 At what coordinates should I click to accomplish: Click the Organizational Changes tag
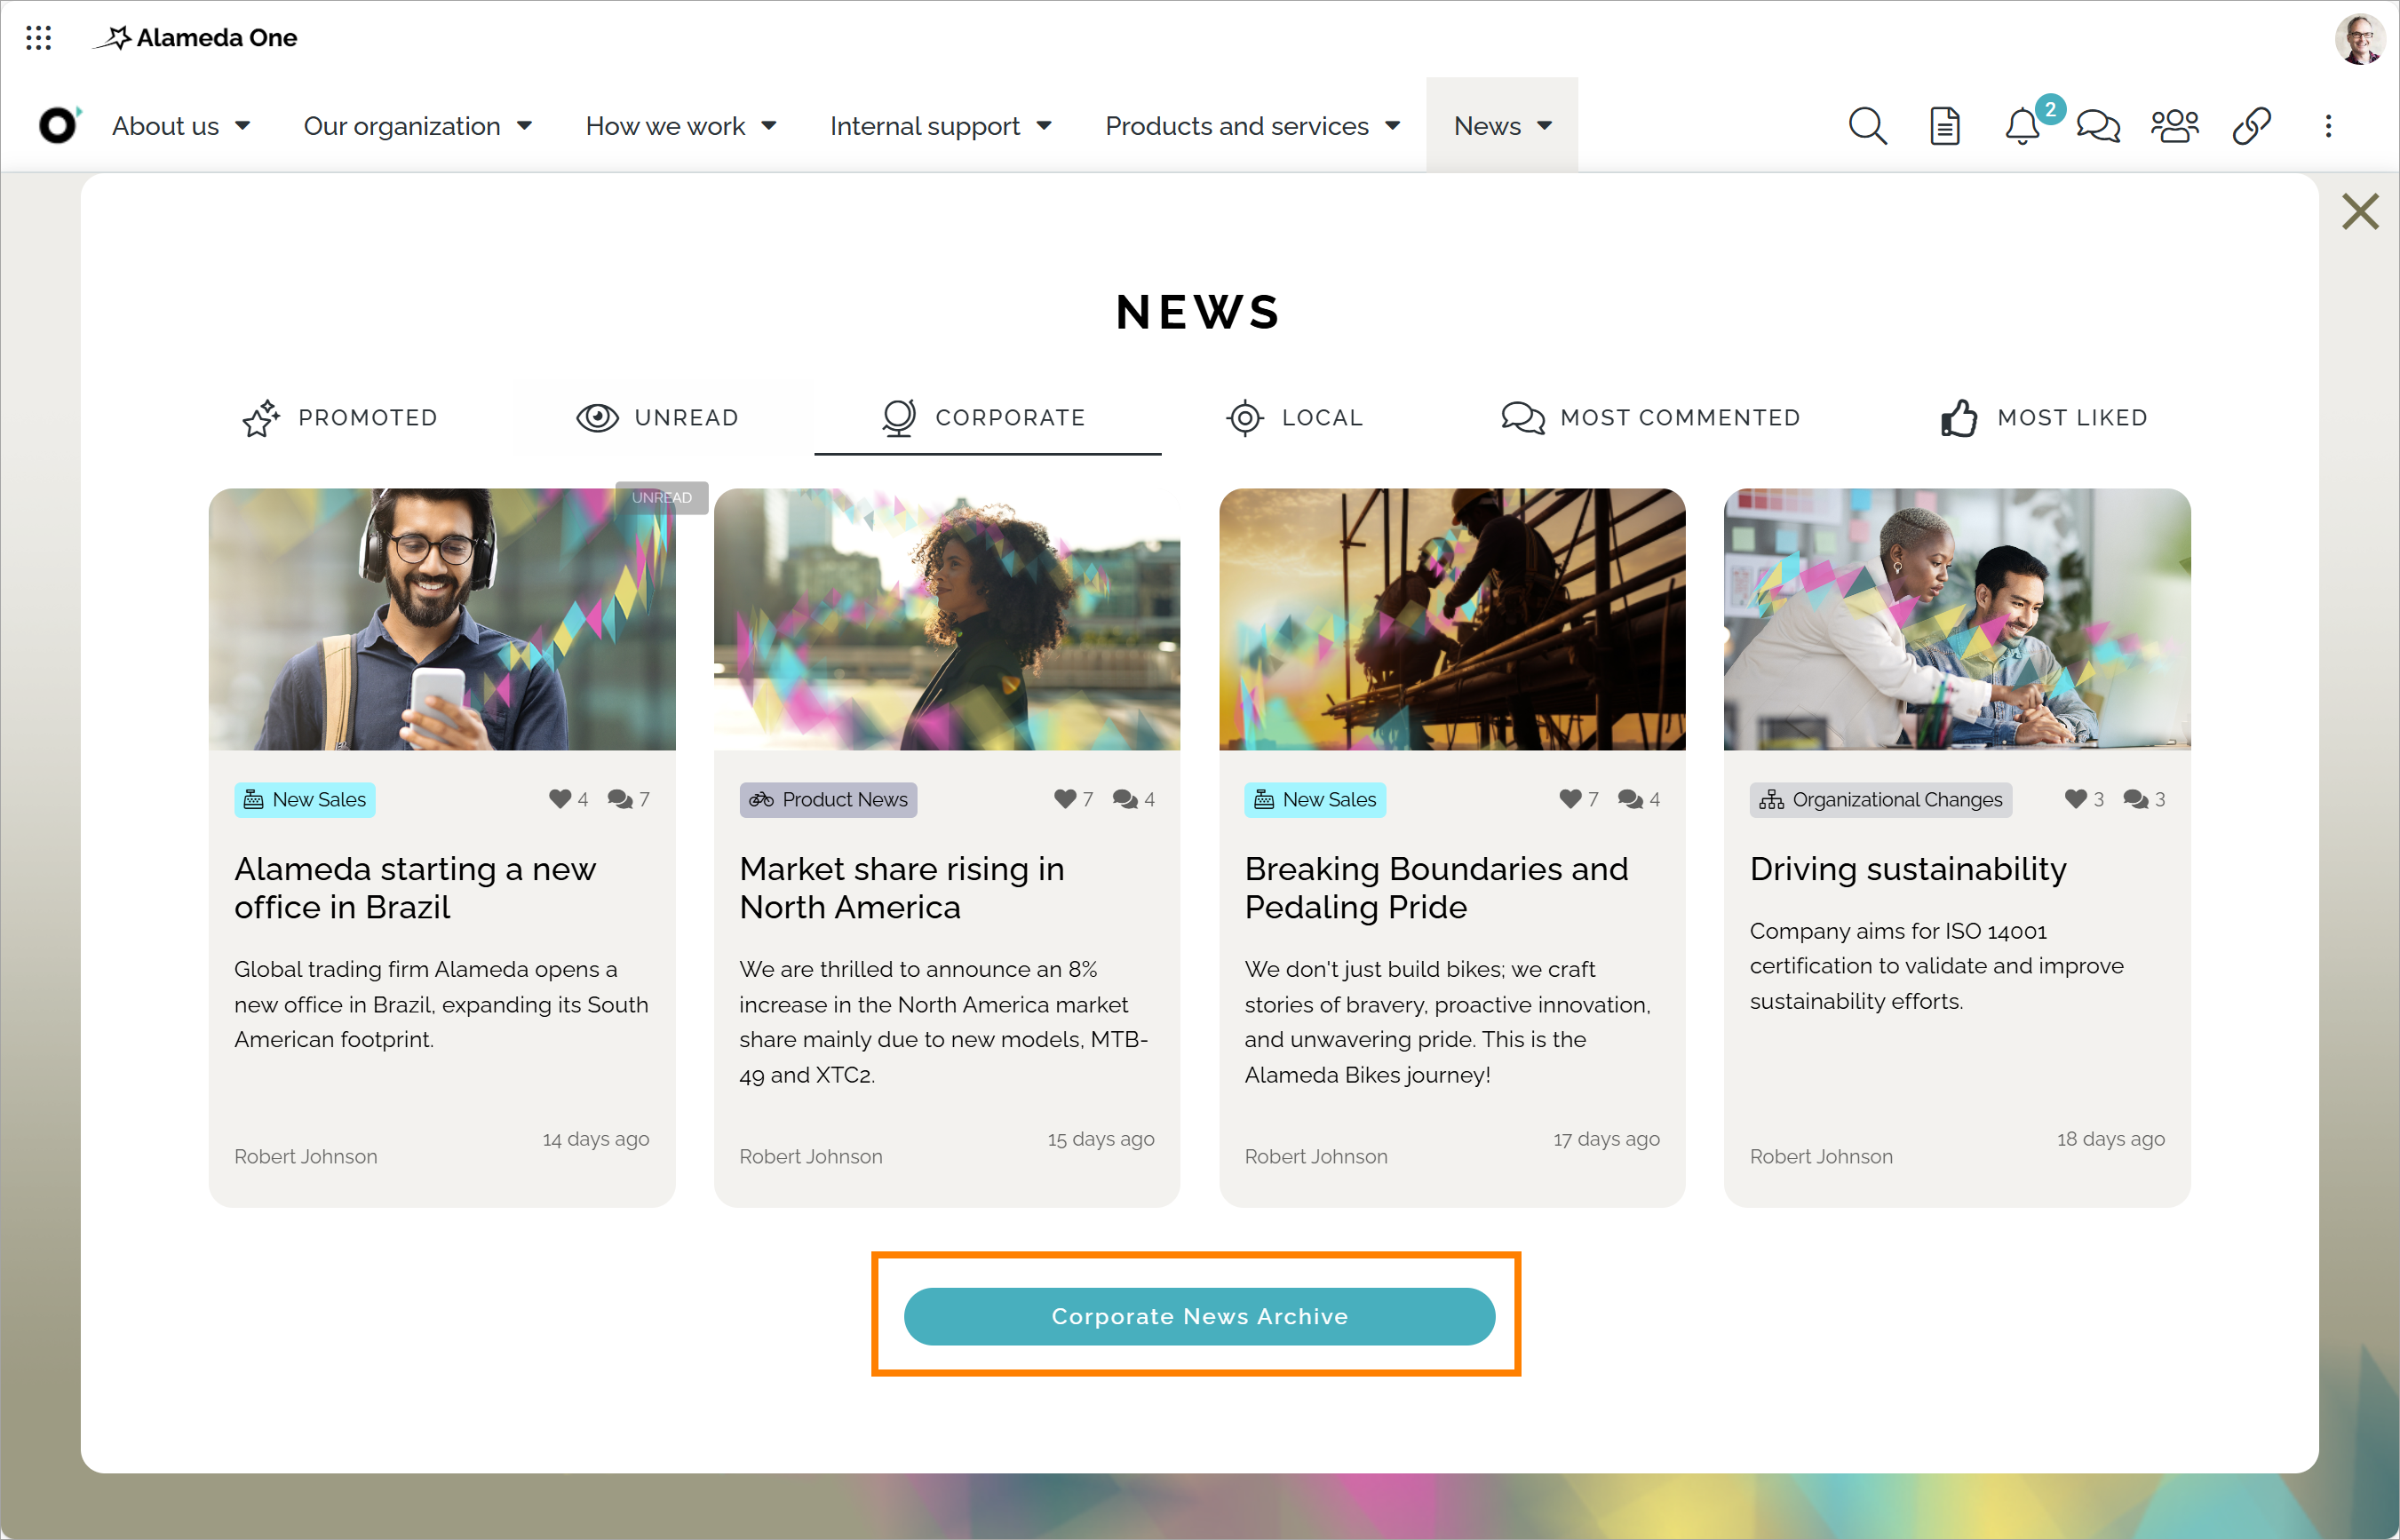1880,799
